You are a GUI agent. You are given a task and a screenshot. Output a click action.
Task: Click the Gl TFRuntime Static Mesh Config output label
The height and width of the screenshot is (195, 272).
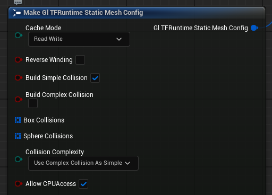(x=201, y=28)
